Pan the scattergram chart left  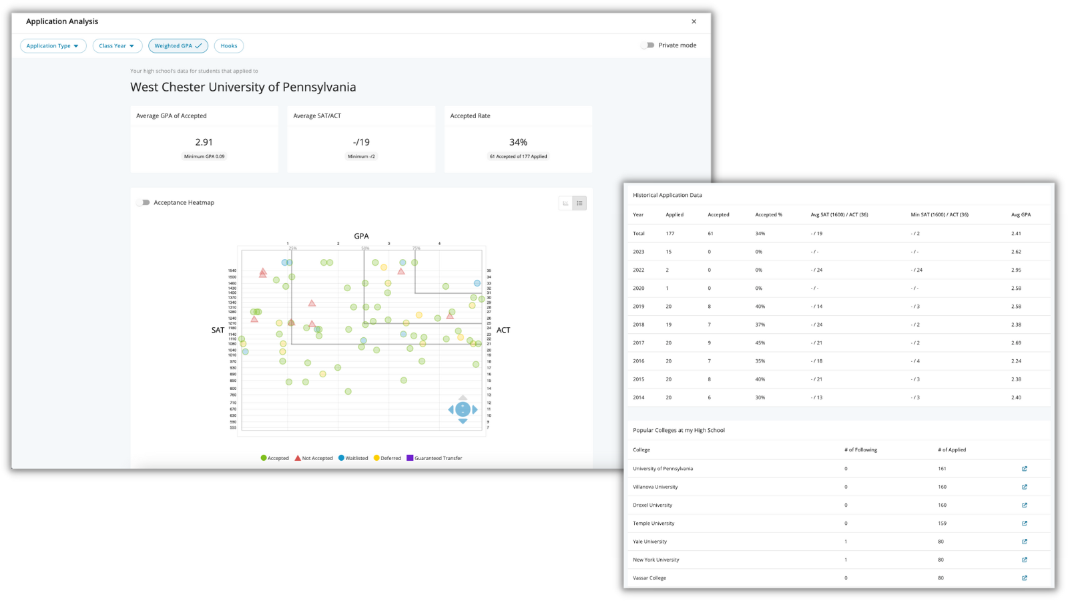pyautogui.click(x=451, y=409)
